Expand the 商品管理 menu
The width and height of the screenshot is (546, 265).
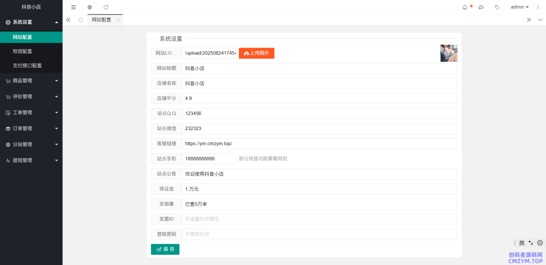point(31,81)
